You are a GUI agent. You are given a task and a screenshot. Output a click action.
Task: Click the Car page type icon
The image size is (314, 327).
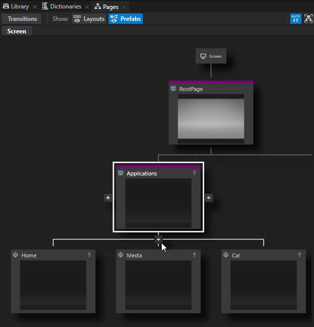tap(226, 255)
